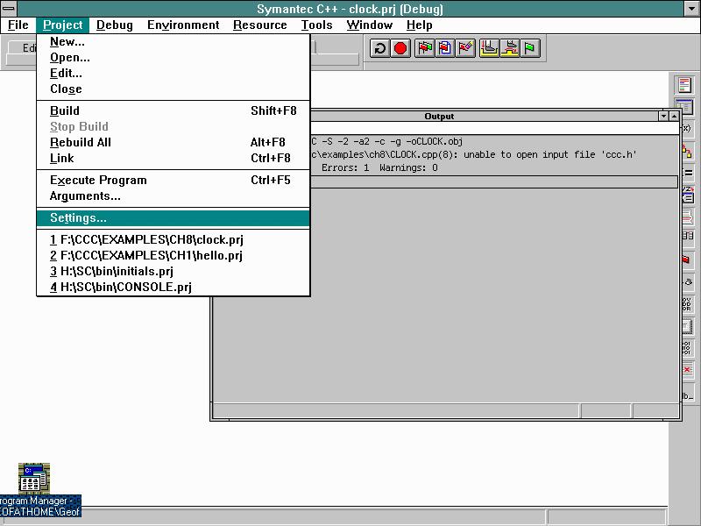Click Rebuild All in the Project menu
Screen dimensions: 701x526
point(80,142)
